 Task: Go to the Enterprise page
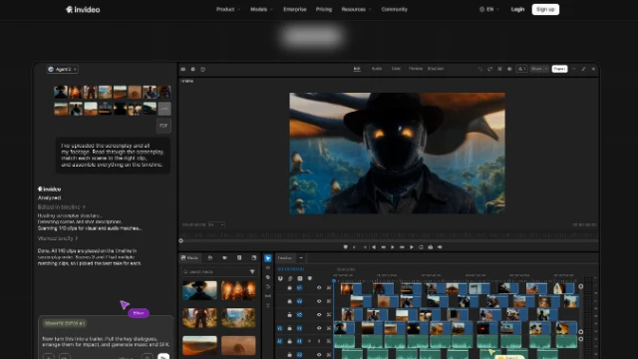click(x=295, y=9)
